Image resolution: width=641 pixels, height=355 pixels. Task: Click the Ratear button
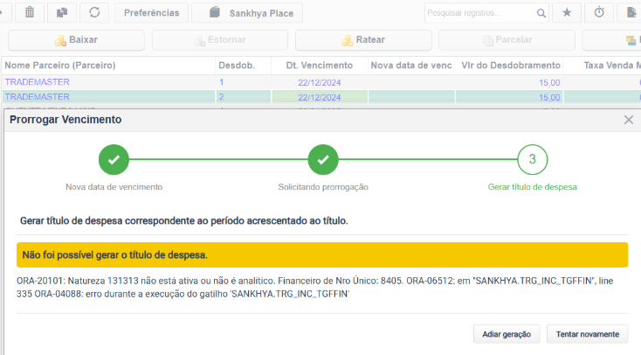point(363,40)
